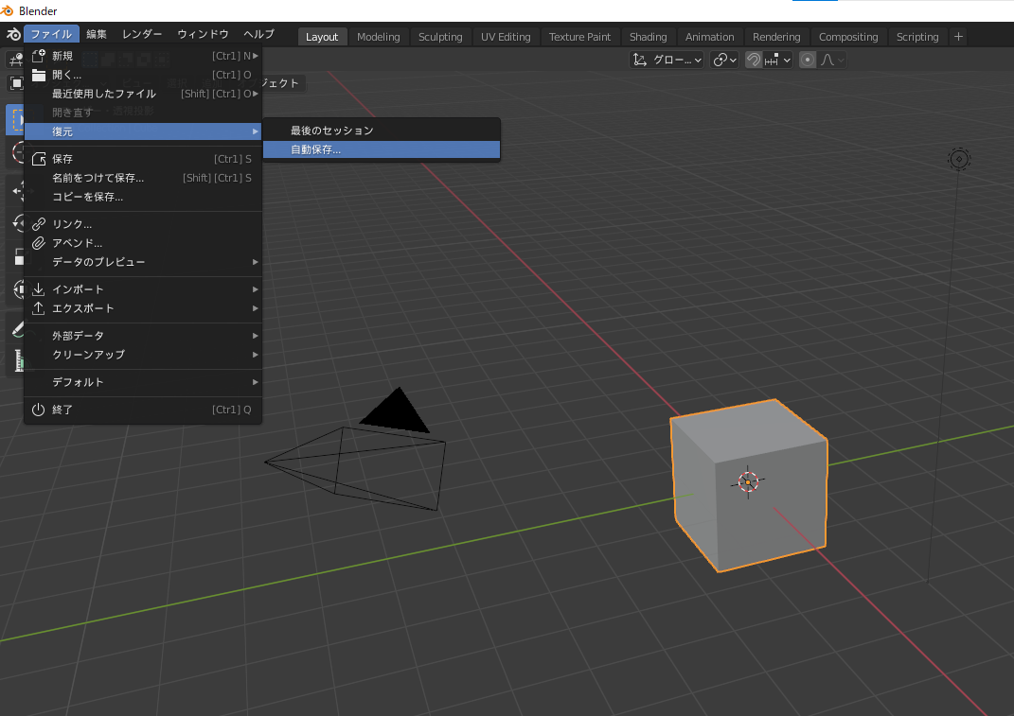Choose アペンド... from the file menu
1014x716 pixels.
(x=143, y=243)
